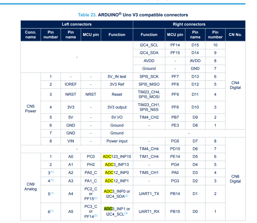The image size is (257, 223).
Task: Click the 'ADC123_INP10' function cell
Action: tap(117, 157)
